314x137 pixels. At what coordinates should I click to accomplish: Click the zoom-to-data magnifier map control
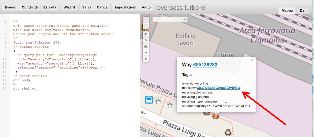click(146, 34)
